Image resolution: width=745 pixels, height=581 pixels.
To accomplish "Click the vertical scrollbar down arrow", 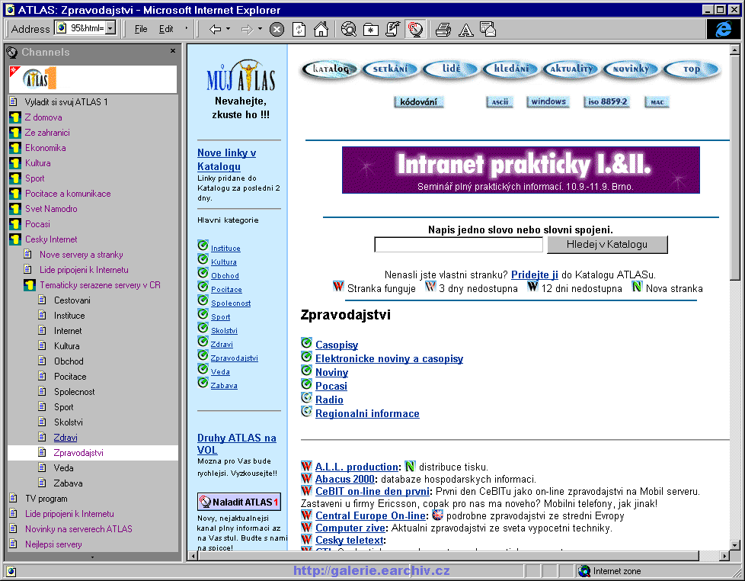I will point(734,545).
